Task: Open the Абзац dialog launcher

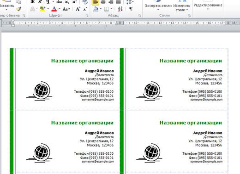Action: 140,16
